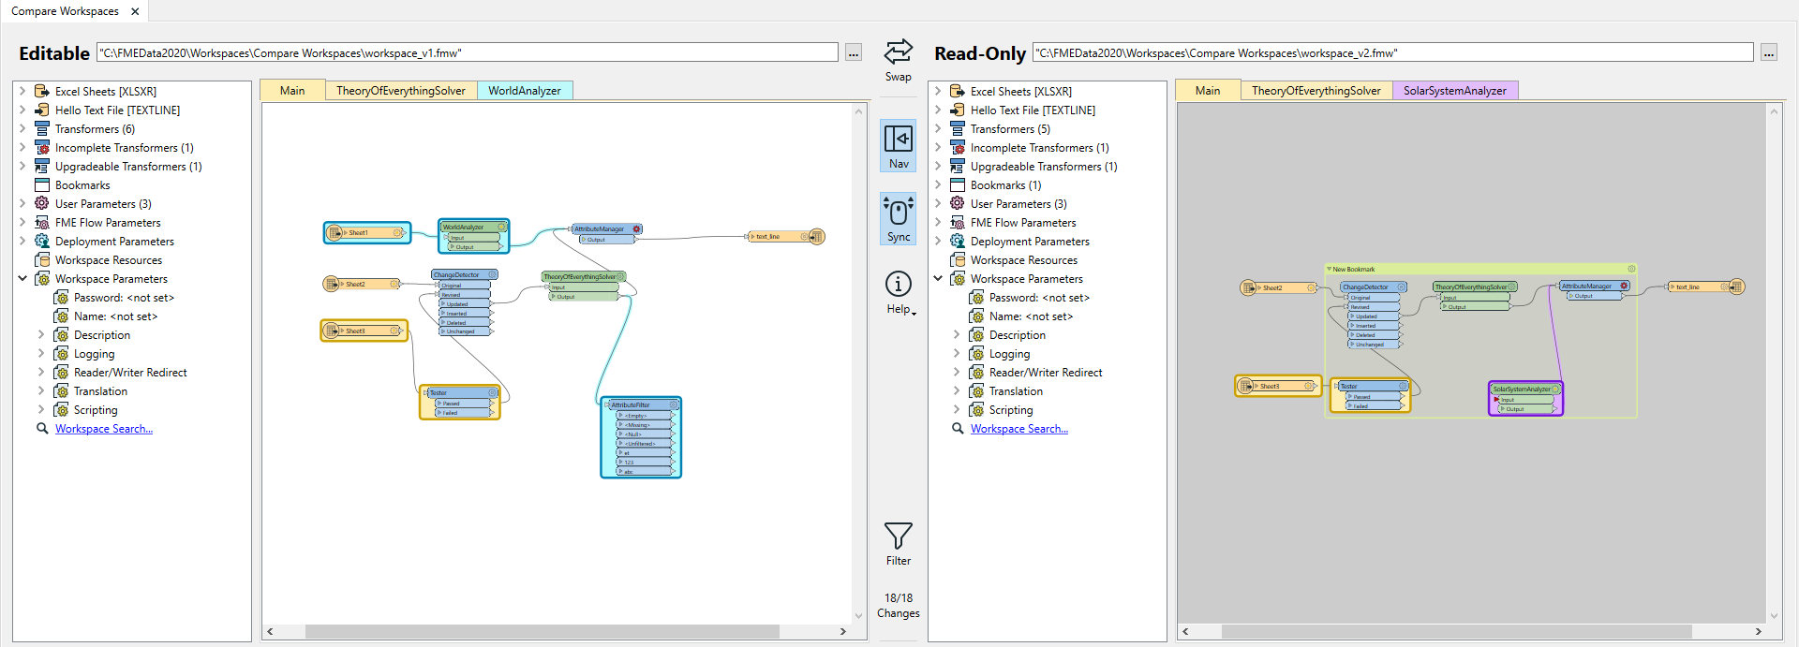Image resolution: width=1799 pixels, height=647 pixels.
Task: Click the Logging parameter icon in Editable tree
Action: [x=61, y=353]
